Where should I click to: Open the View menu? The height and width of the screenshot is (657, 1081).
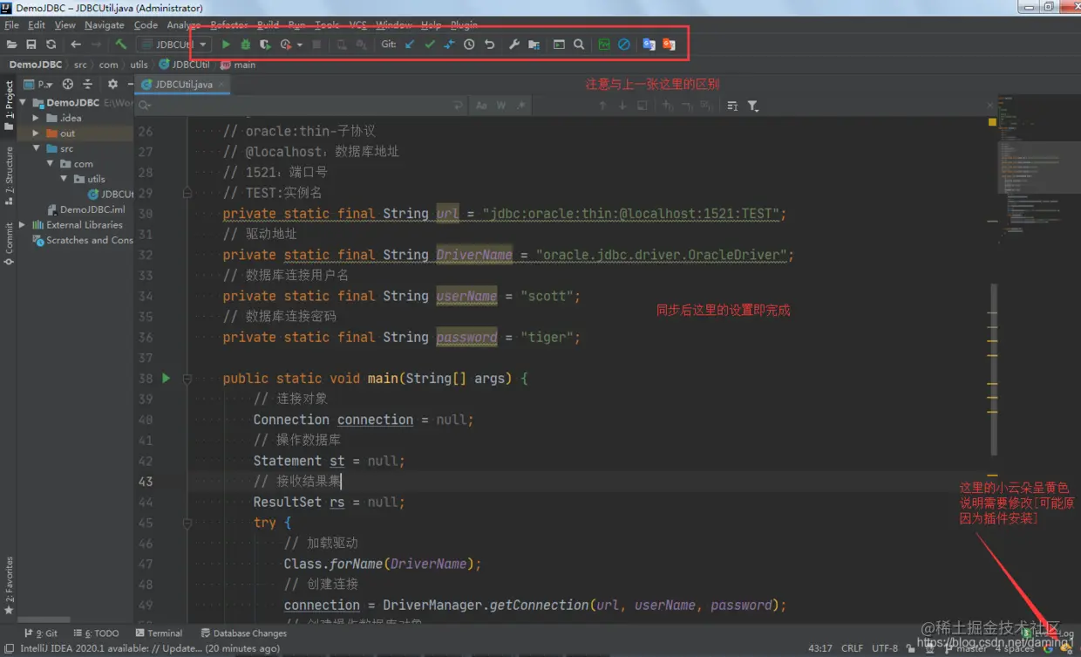(65, 25)
